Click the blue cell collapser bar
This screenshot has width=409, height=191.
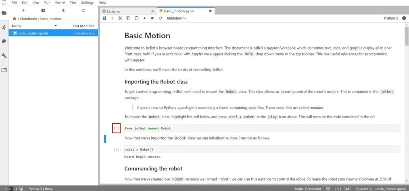click(105, 139)
